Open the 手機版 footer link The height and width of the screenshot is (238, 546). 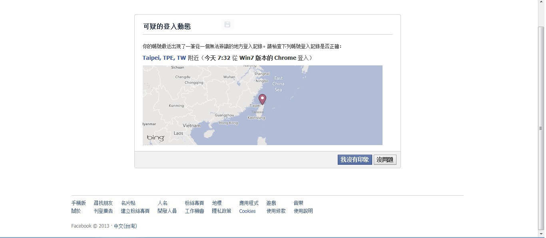coord(79,203)
